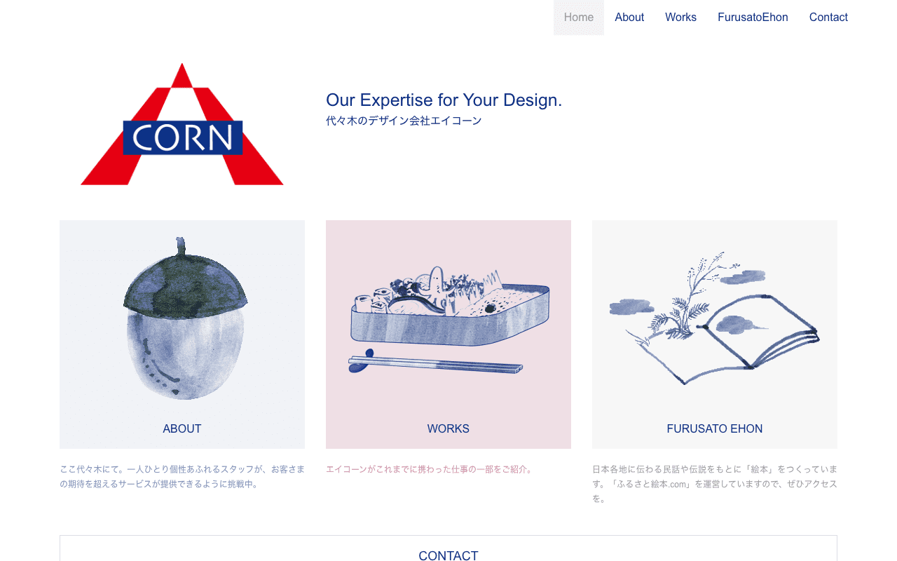Image resolution: width=897 pixels, height=561 pixels.
Task: Go to the About page in navigation
Action: (629, 18)
